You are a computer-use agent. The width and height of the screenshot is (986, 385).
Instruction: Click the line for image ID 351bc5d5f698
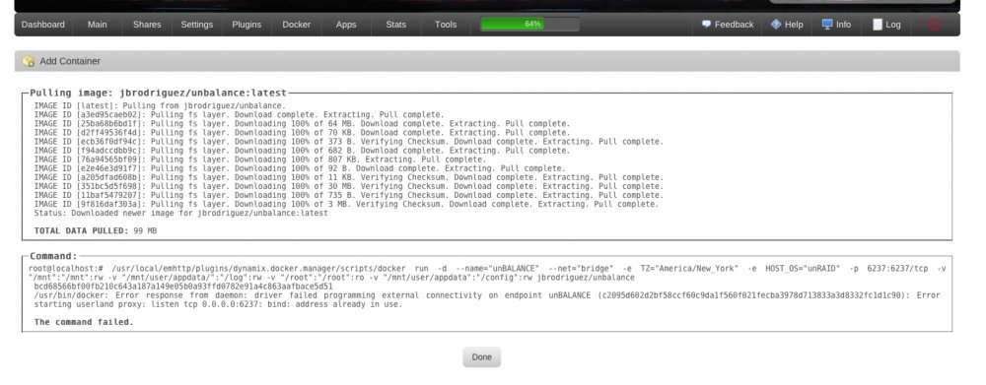tap(348, 186)
